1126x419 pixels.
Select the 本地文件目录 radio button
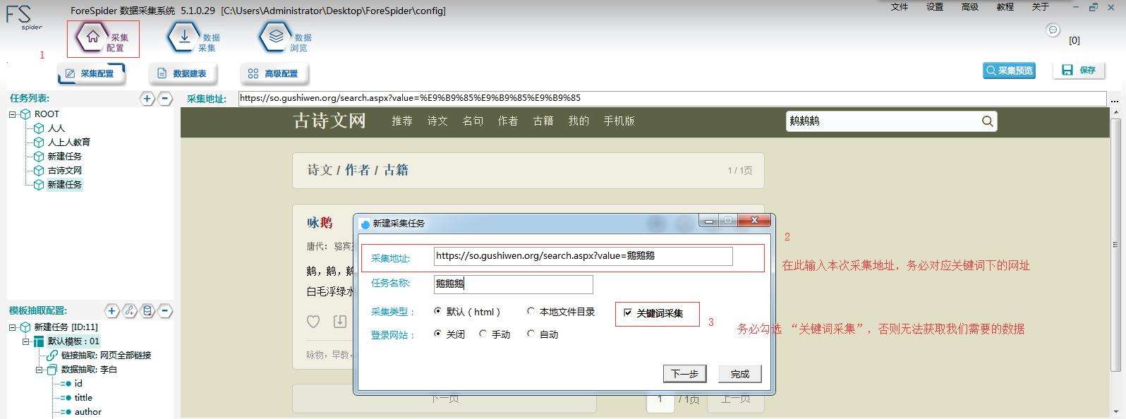pyautogui.click(x=531, y=311)
